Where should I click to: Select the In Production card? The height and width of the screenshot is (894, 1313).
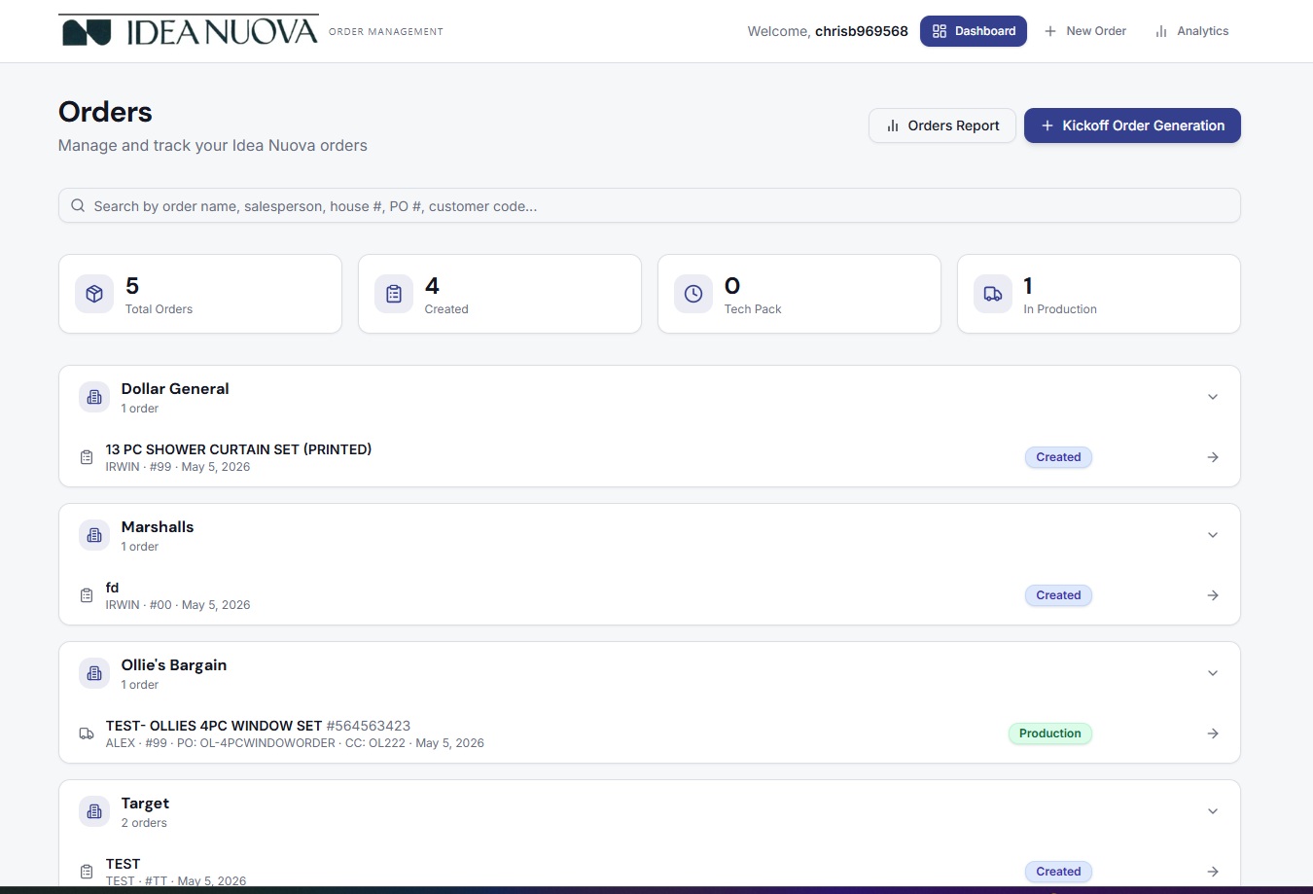[1099, 294]
